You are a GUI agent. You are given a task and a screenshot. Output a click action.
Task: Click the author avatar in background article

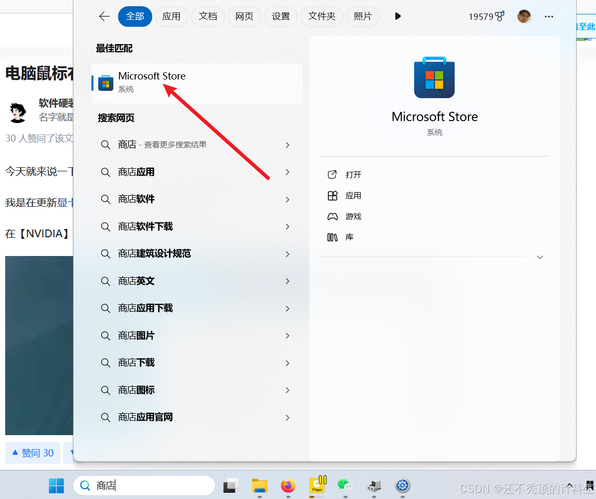point(18,112)
